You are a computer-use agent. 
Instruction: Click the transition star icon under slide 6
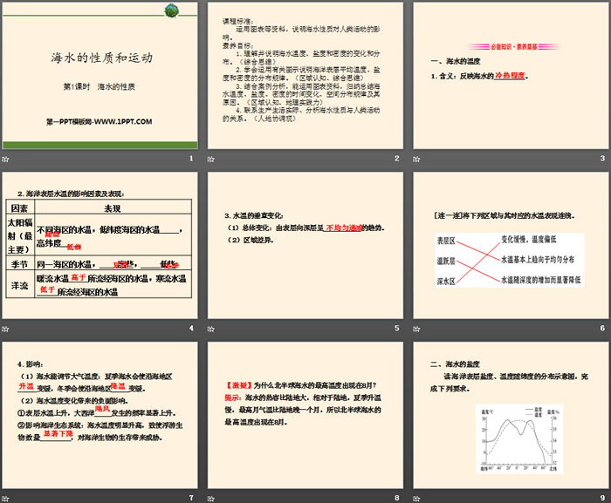416,328
